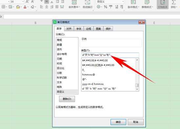
Task: Open 条件格式 conditional formatting
Action: pos(133,5)
